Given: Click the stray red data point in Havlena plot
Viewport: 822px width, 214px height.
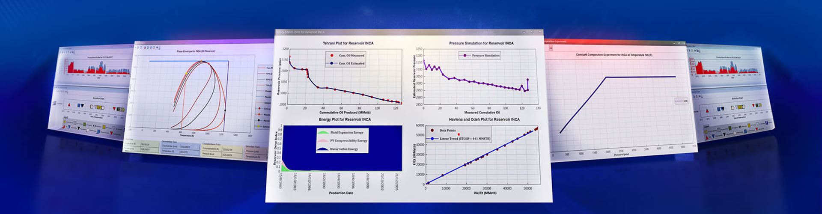Looking at the screenshot, I should [x=459, y=134].
